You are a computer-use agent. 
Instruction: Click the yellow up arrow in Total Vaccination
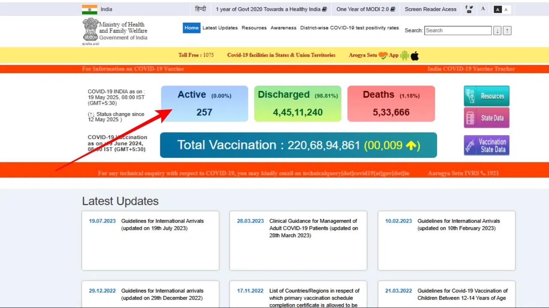point(411,145)
